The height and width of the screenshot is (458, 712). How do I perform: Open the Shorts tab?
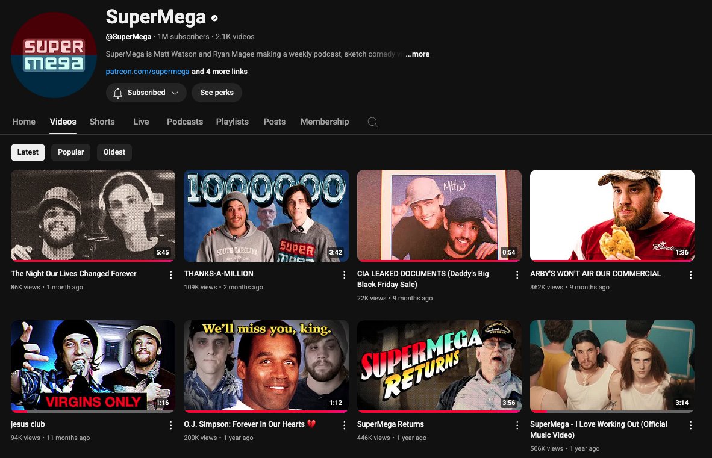point(102,122)
